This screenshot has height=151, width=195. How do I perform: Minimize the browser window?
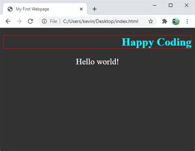155,5
